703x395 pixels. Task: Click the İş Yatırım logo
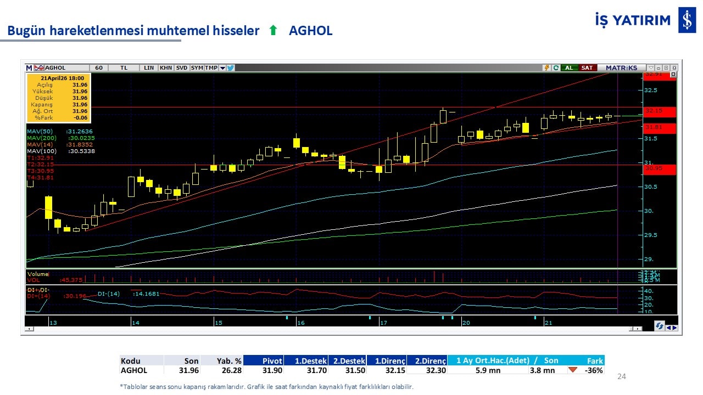click(x=687, y=20)
